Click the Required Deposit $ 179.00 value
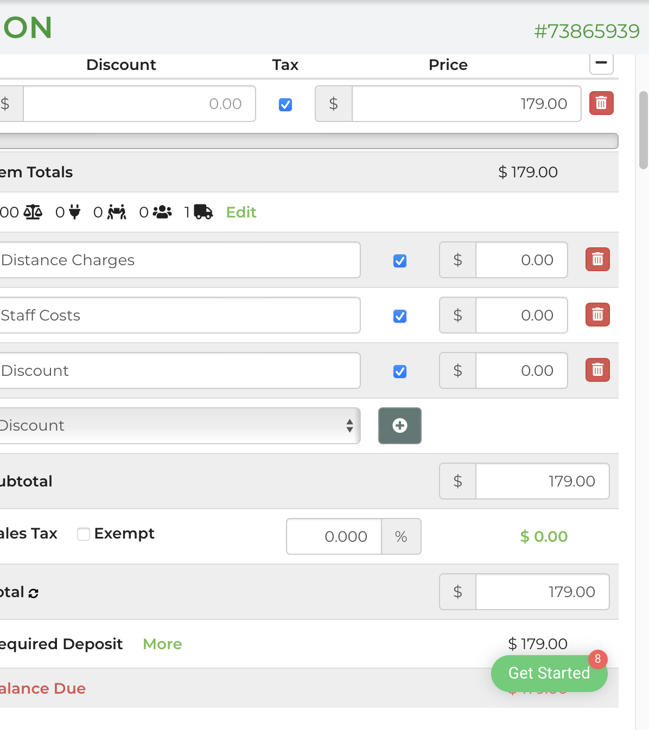Viewport: 649px width, 730px height. (538, 644)
